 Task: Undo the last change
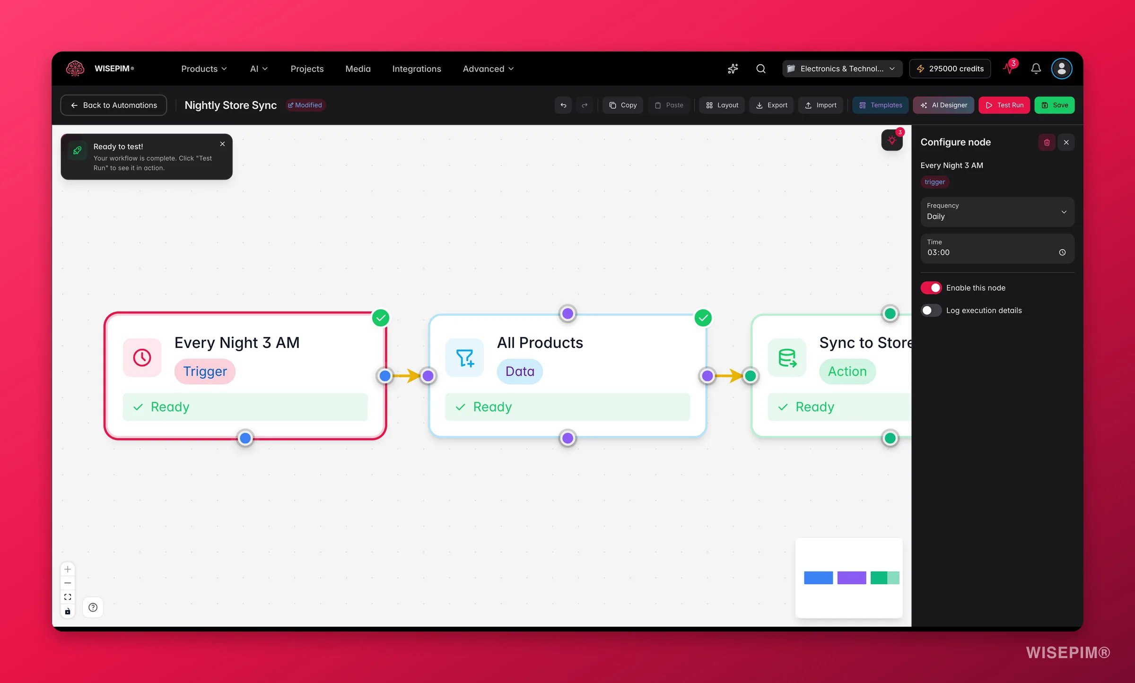coord(563,105)
